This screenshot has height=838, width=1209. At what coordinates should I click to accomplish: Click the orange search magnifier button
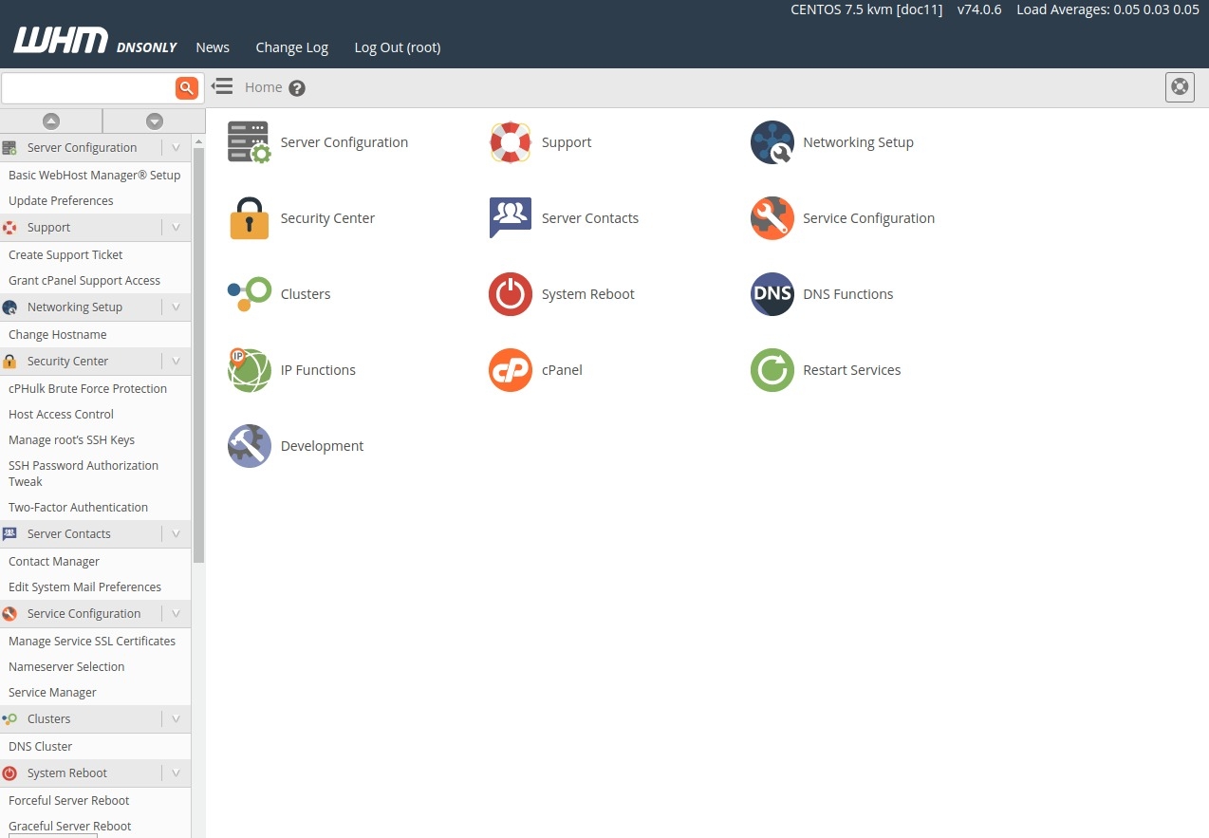click(x=187, y=88)
